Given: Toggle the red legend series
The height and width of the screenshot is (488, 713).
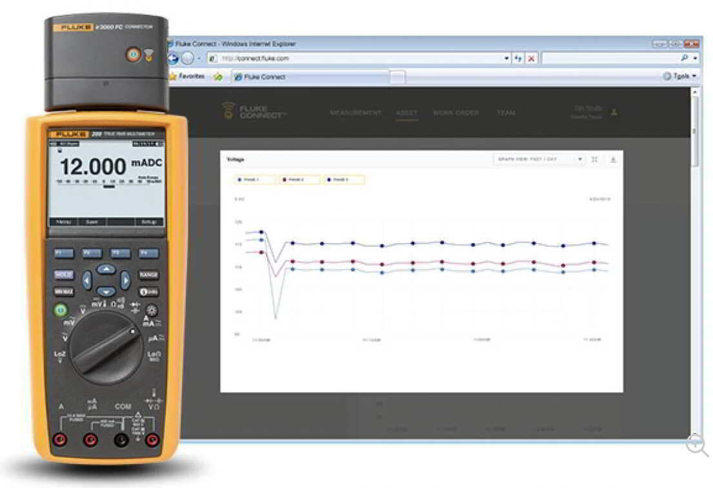Looking at the screenshot, I should [x=299, y=180].
